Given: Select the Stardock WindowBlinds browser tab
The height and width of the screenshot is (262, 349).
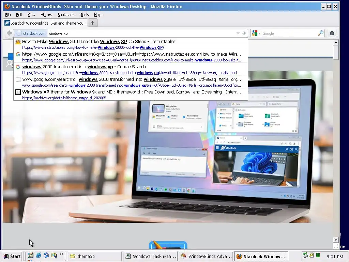Looking at the screenshot, I should click(x=45, y=23).
